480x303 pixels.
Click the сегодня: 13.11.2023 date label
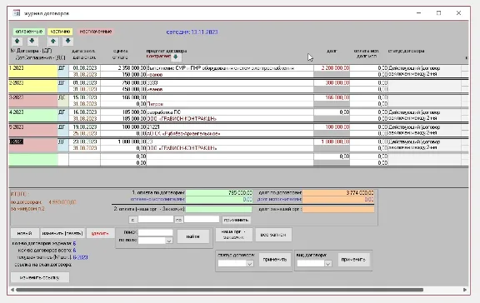point(192,32)
